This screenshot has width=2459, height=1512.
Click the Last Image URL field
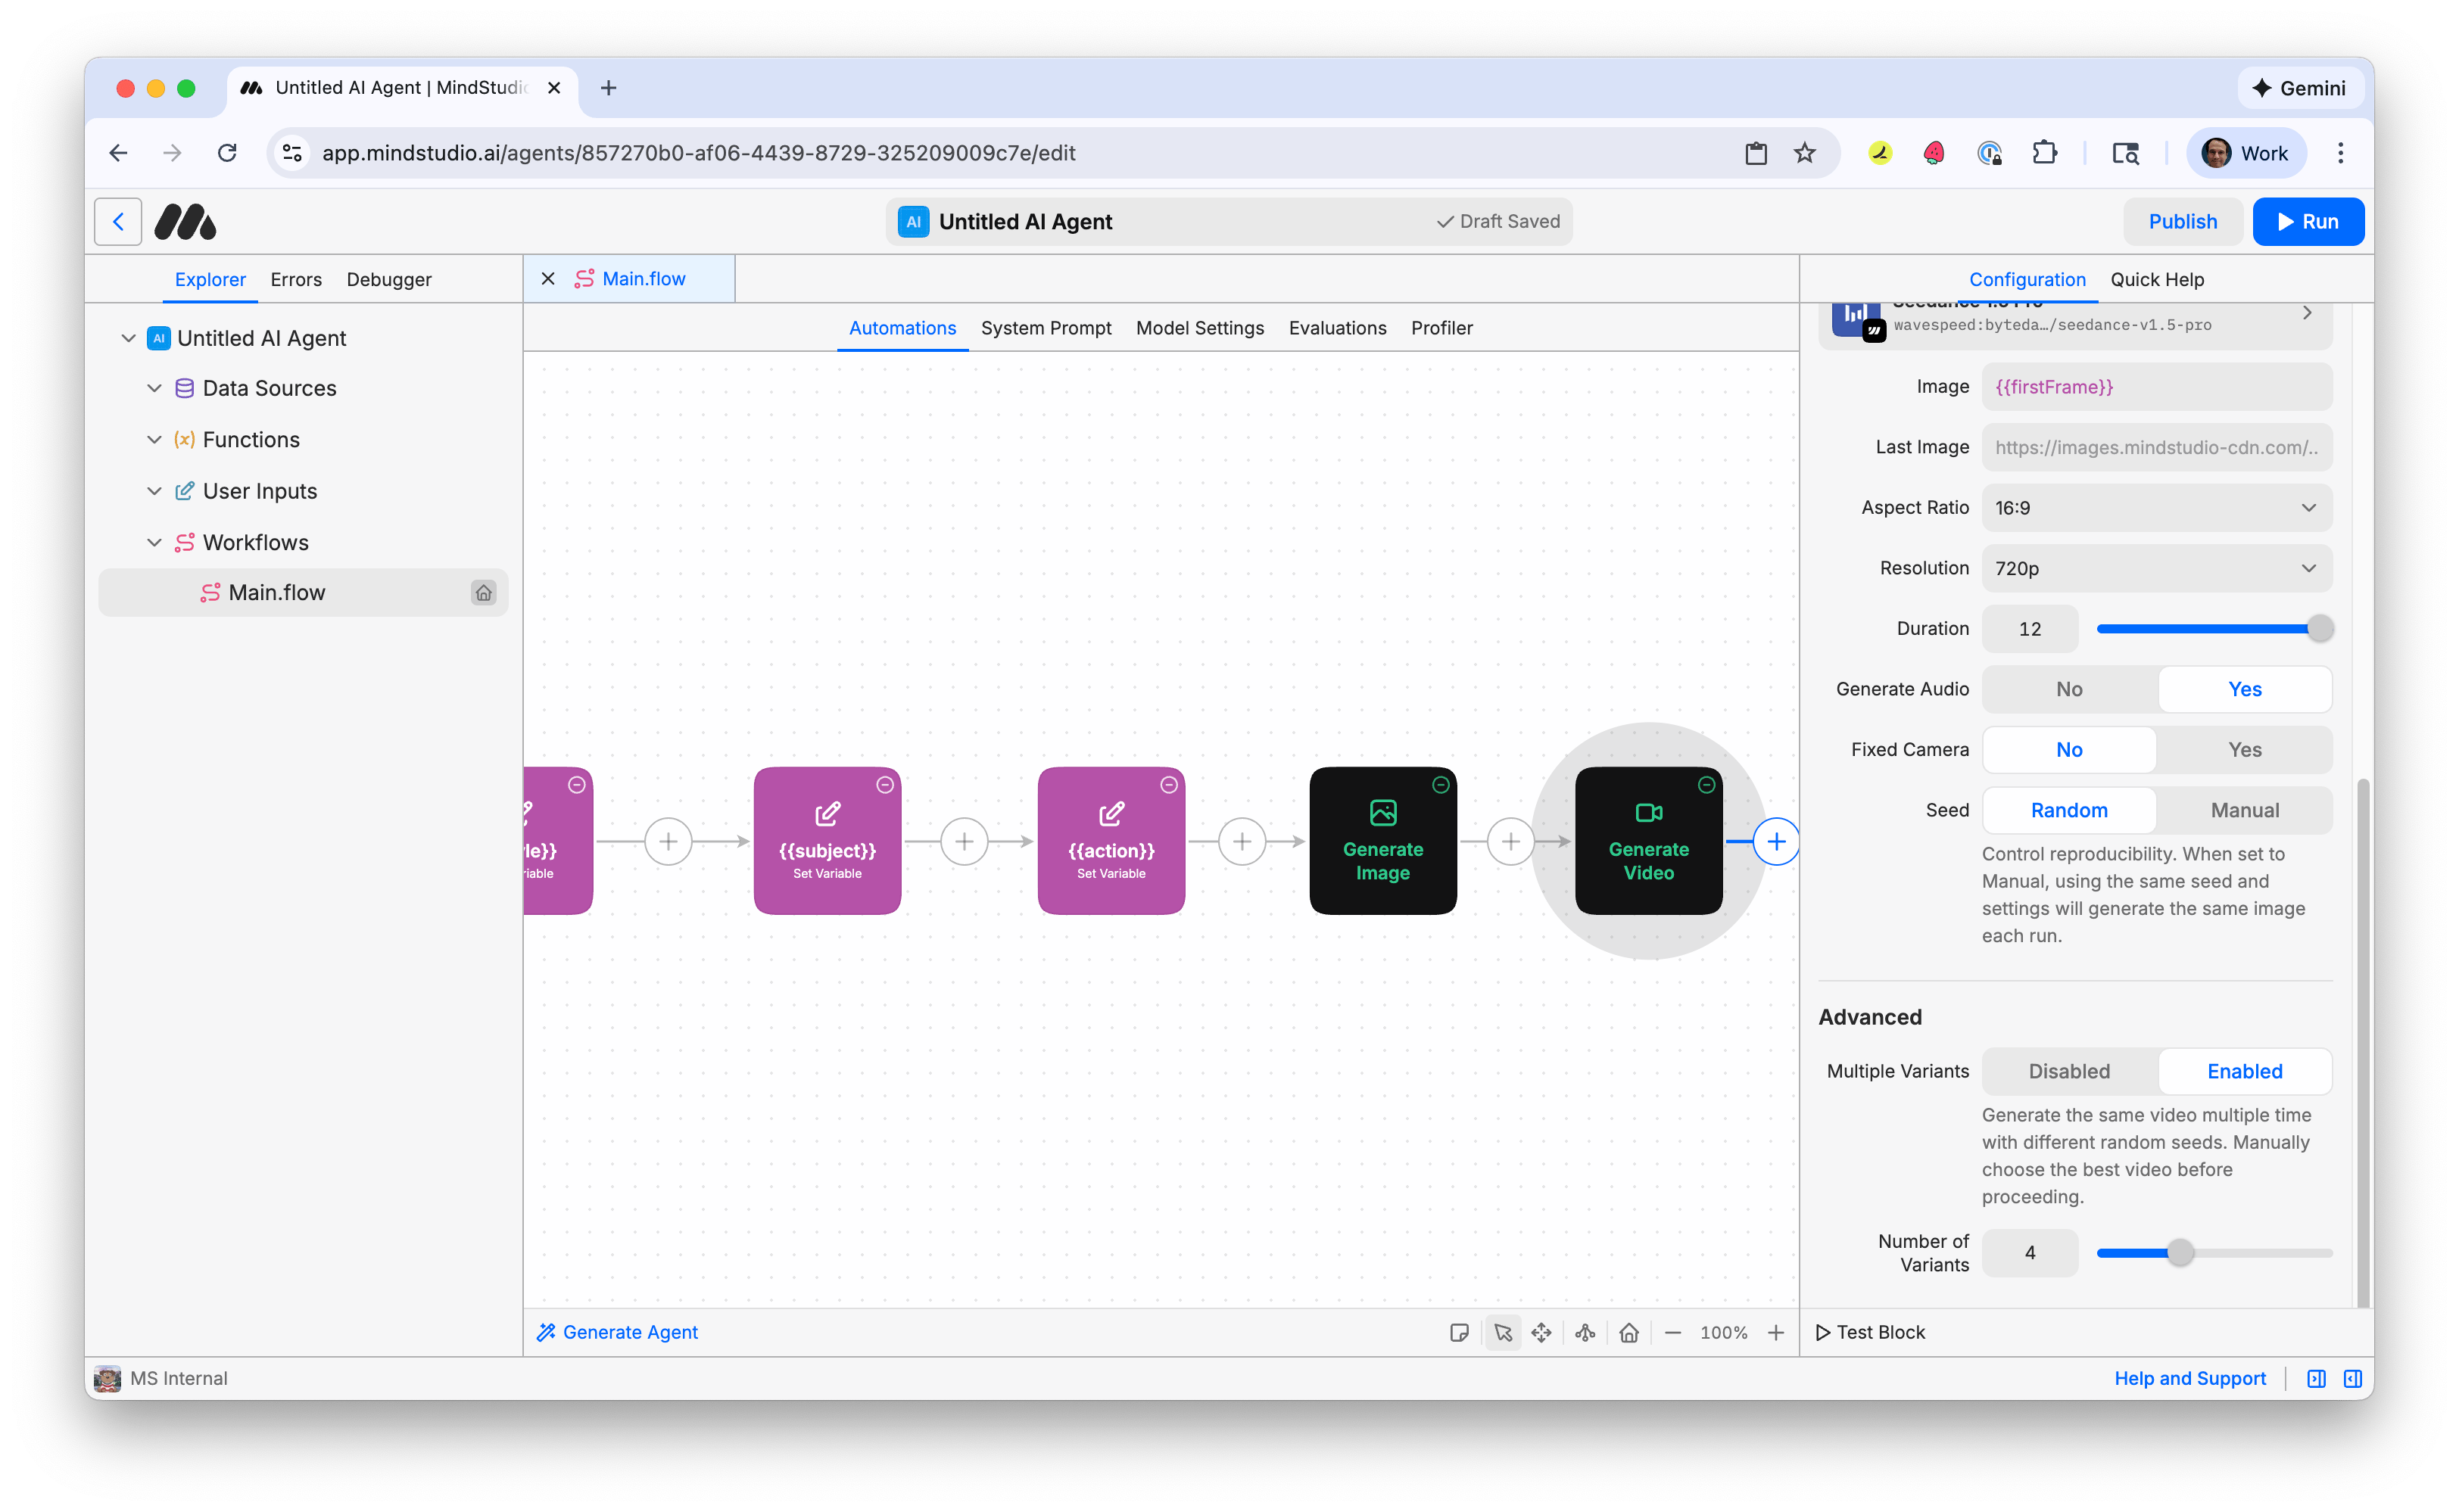click(x=2155, y=447)
